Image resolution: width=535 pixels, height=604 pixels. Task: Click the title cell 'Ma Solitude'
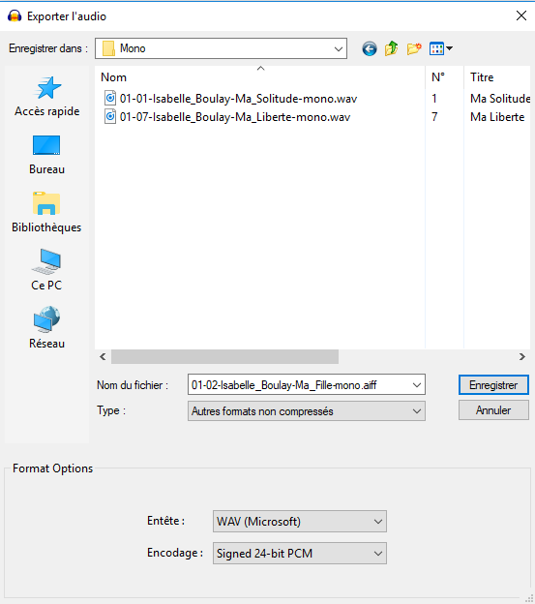500,98
